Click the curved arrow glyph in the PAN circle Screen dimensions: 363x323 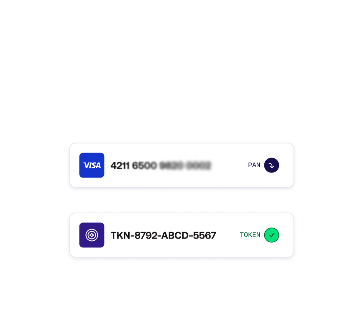tap(271, 165)
